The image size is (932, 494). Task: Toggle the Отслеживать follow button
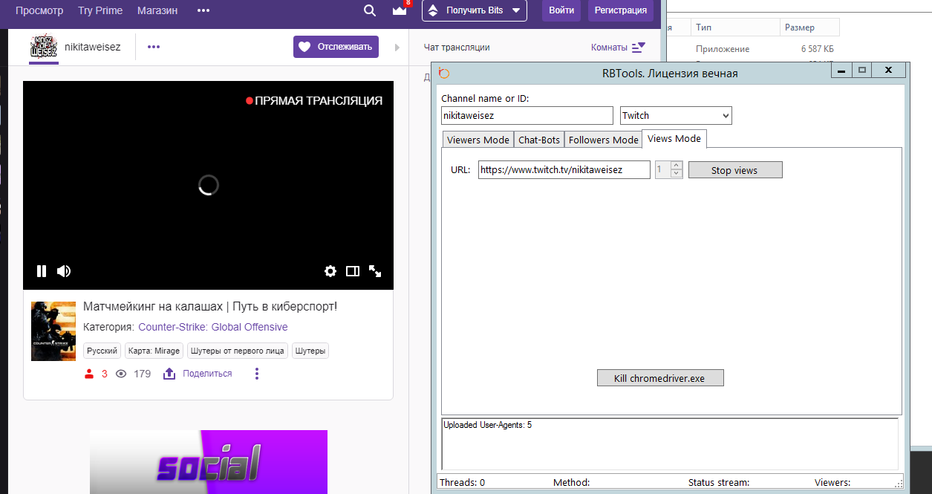[x=336, y=47]
